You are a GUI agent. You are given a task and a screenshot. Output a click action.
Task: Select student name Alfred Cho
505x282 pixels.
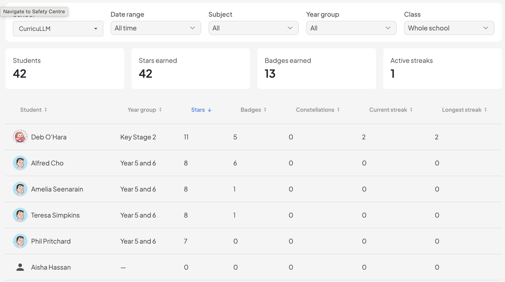click(47, 163)
